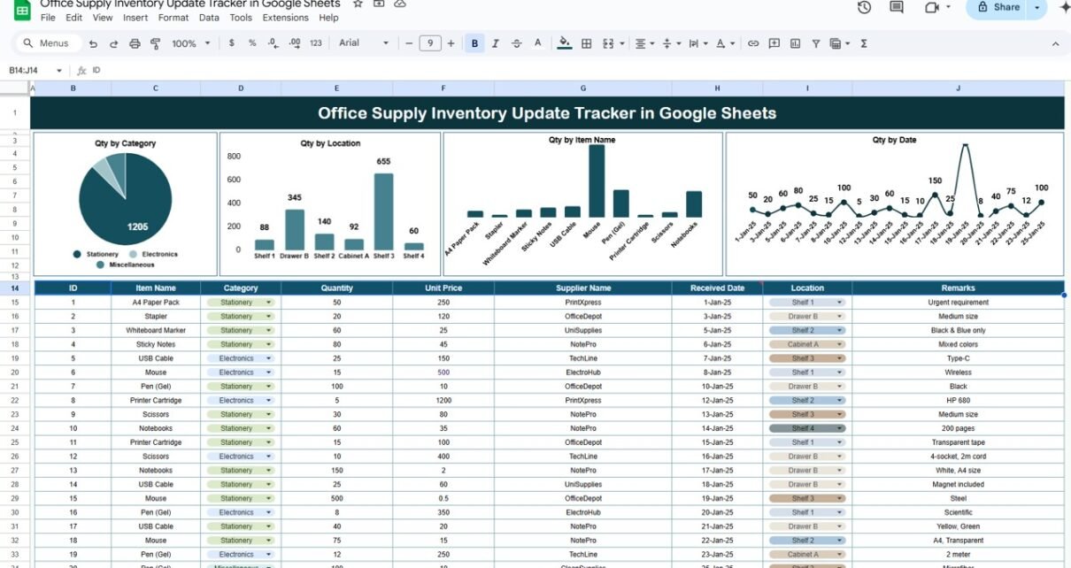The width and height of the screenshot is (1071, 568).
Task: Open the text wrapping dropdown
Action: tap(698, 43)
